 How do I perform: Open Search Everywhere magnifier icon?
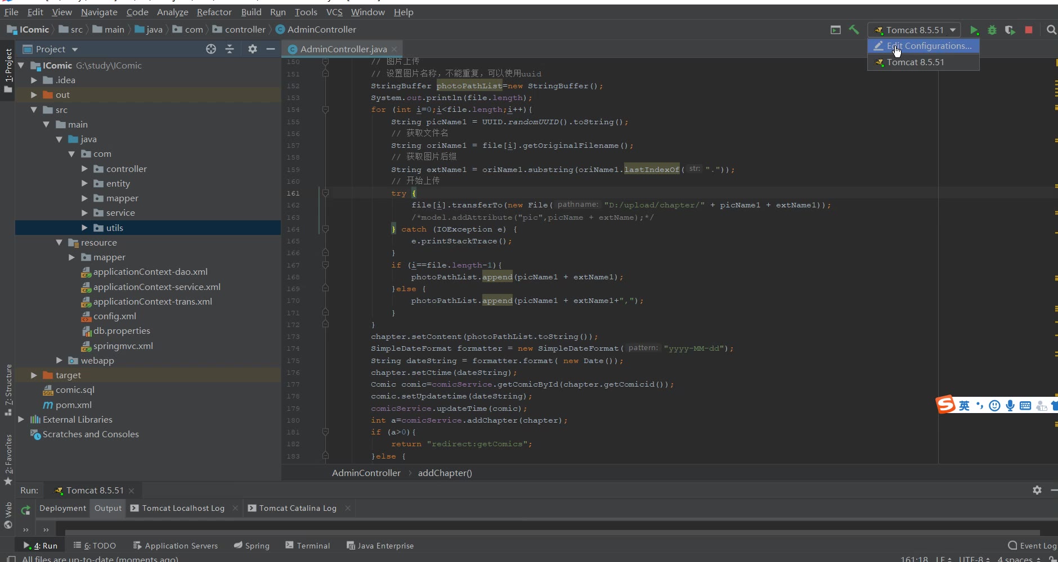click(x=1051, y=30)
